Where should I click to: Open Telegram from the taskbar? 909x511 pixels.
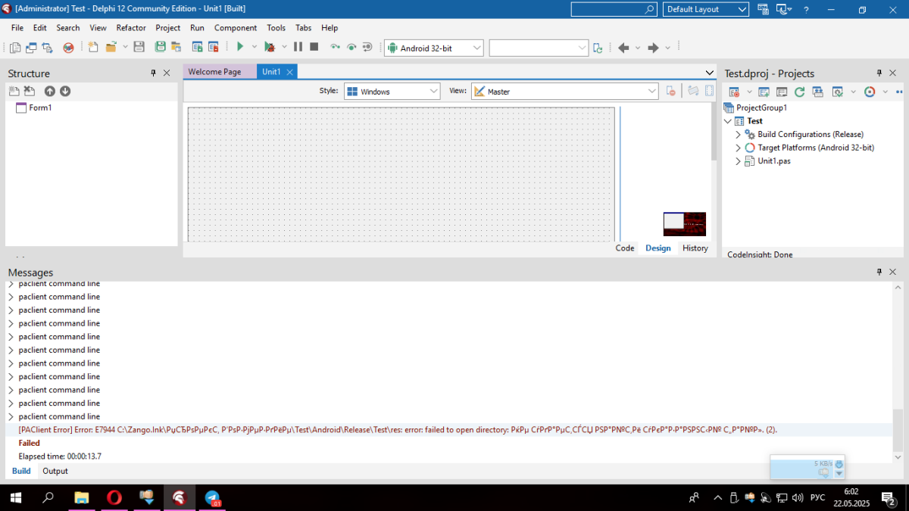coord(213,497)
